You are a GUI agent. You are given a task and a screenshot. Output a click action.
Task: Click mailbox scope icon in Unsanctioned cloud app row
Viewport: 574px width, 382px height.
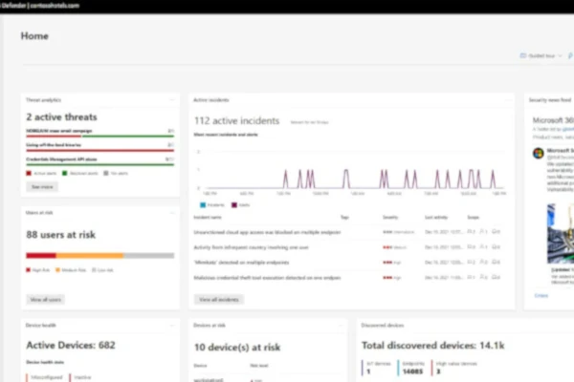tap(496, 232)
